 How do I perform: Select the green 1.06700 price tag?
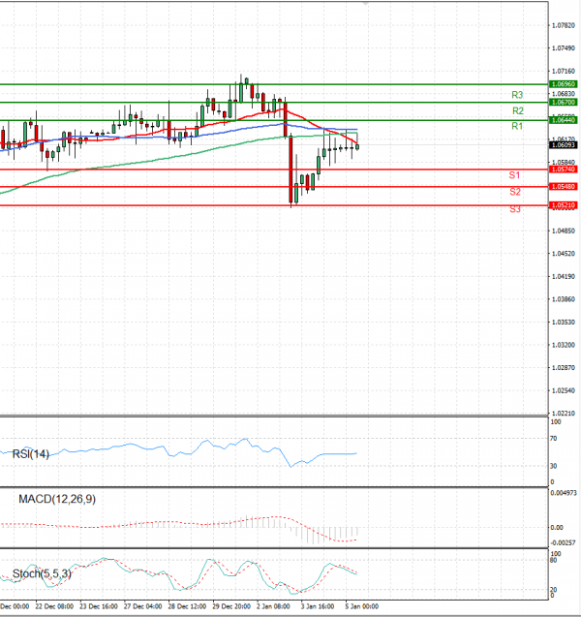coord(563,102)
